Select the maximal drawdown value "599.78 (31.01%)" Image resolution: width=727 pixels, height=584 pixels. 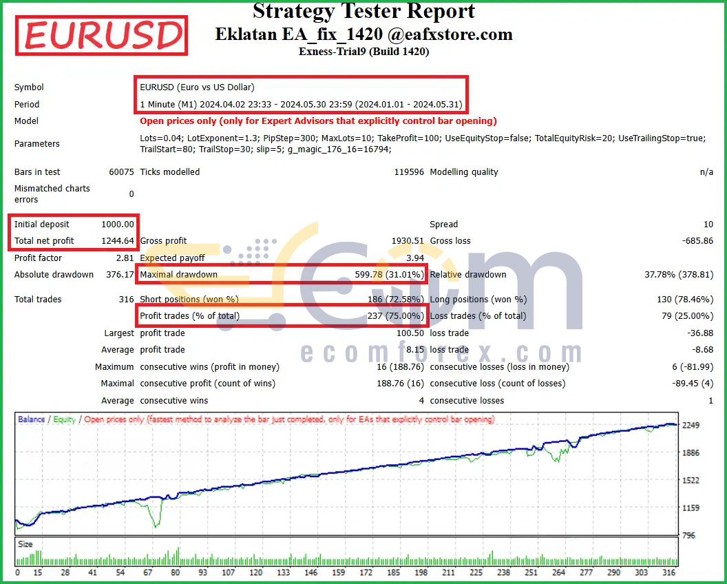point(390,275)
